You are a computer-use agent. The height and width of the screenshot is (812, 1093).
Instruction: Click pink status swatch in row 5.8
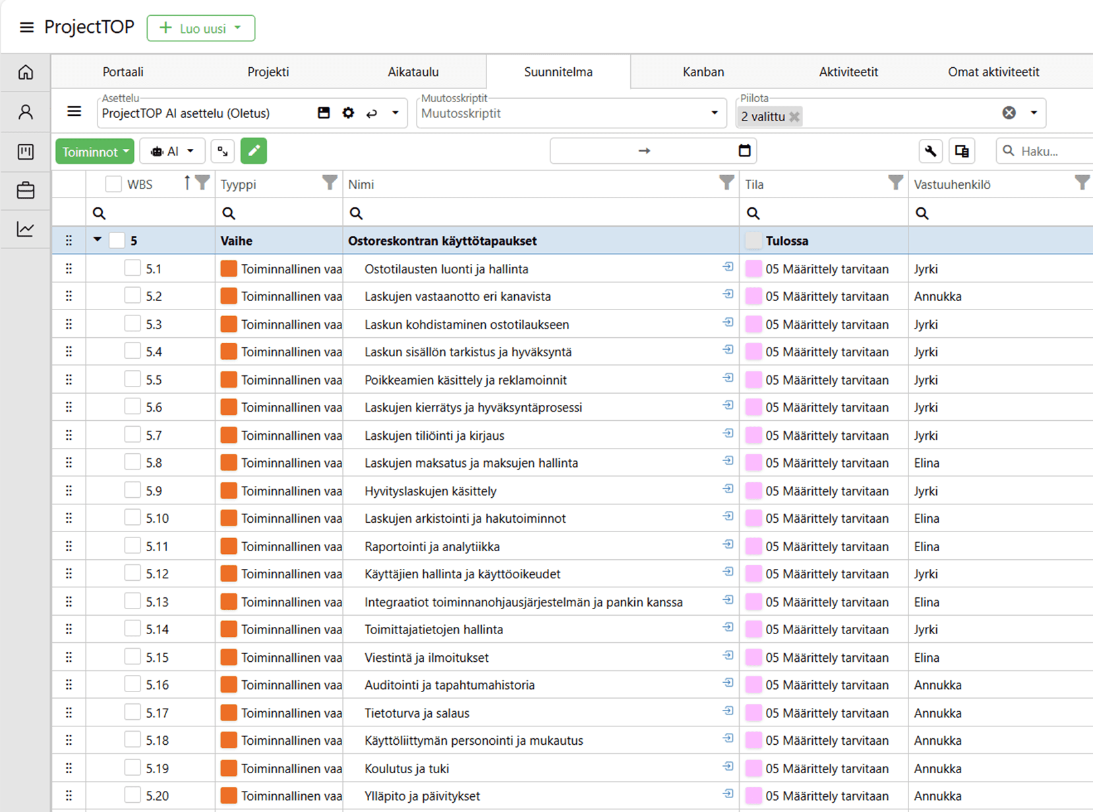tap(753, 463)
